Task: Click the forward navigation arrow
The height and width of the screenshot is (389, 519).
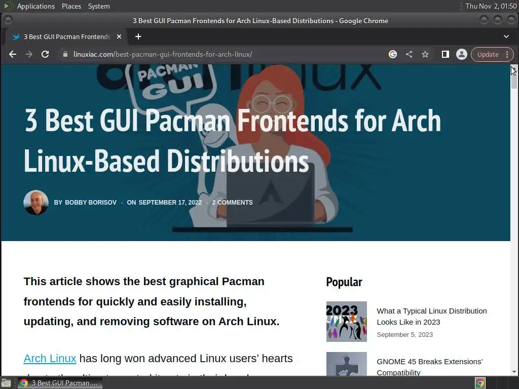Action: click(x=29, y=54)
